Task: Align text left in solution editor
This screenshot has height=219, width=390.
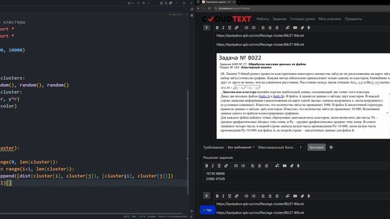Action: click(252, 166)
